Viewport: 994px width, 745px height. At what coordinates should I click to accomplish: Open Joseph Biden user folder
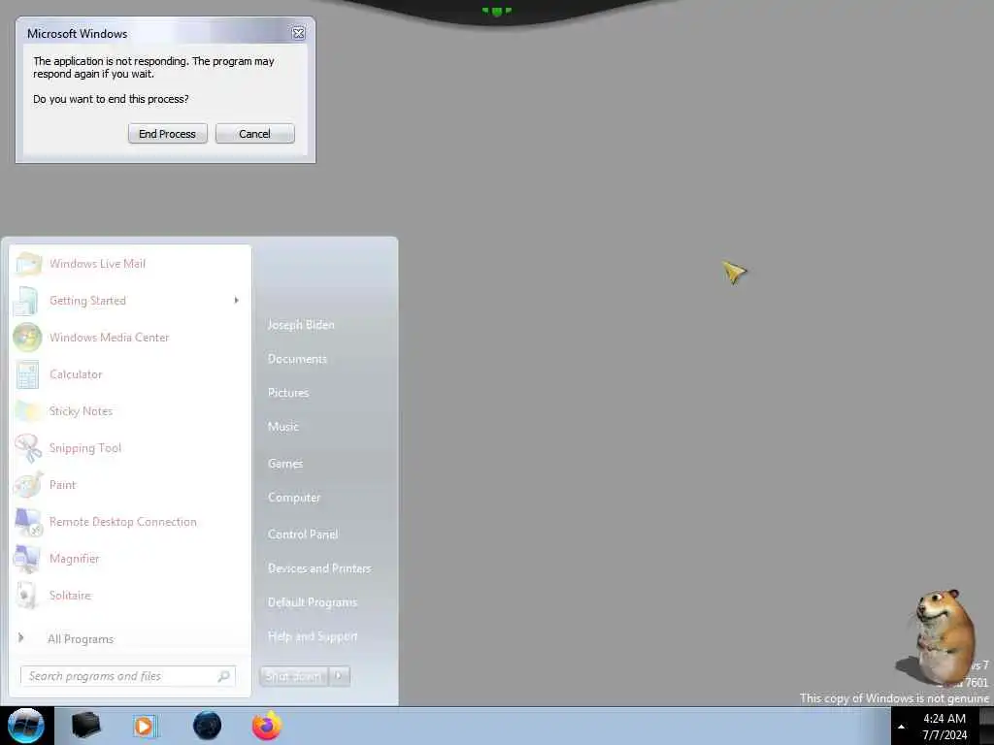click(x=301, y=324)
